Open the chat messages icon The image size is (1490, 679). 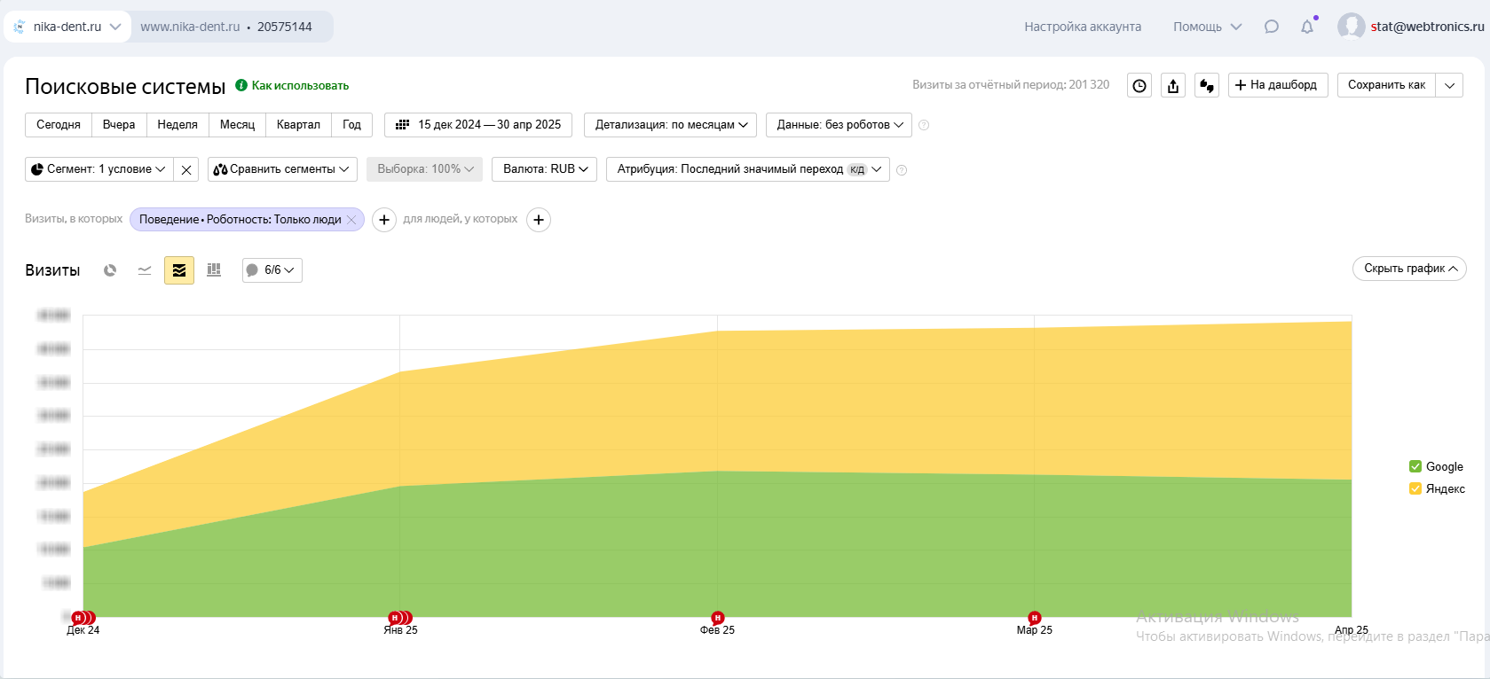(1272, 27)
